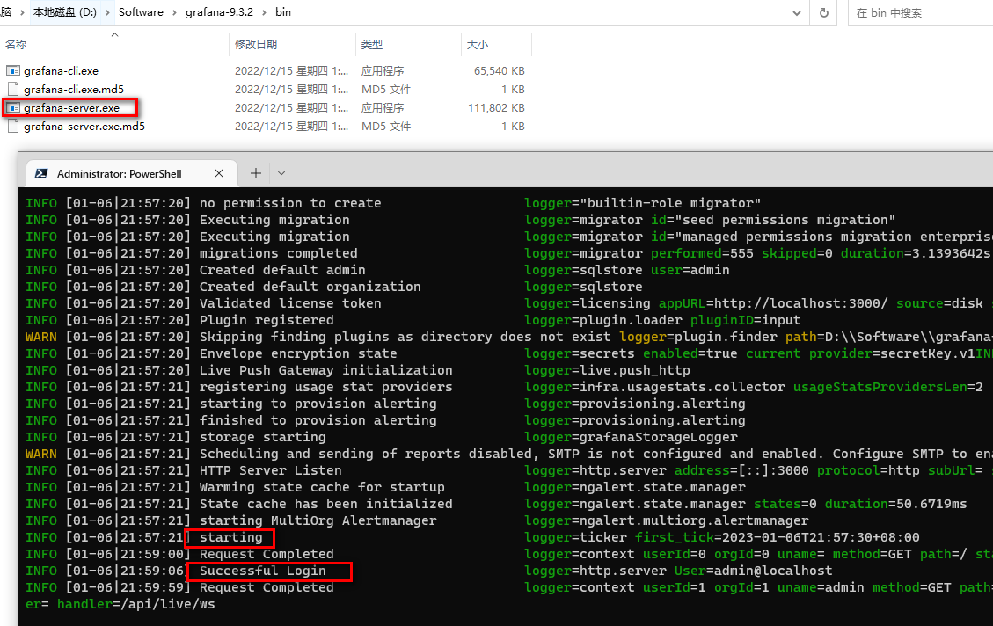Click the 'HTTP Server Listen' log message

pos(270,470)
